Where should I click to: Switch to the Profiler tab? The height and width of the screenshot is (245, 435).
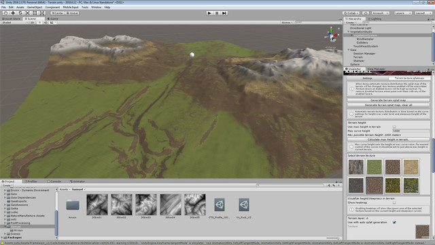click(x=31, y=182)
